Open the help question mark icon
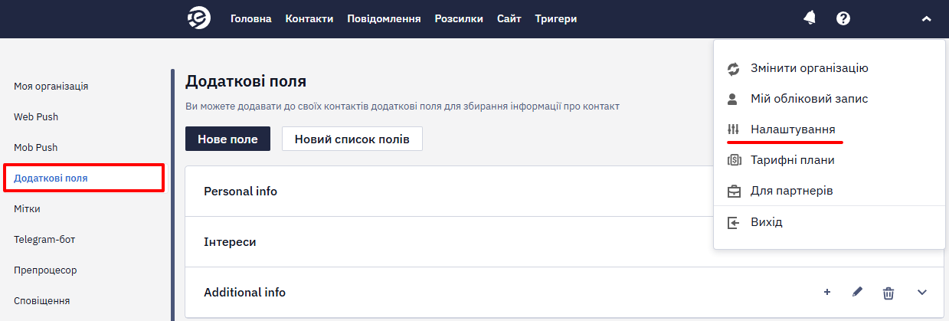The width and height of the screenshot is (949, 321). pos(843,18)
